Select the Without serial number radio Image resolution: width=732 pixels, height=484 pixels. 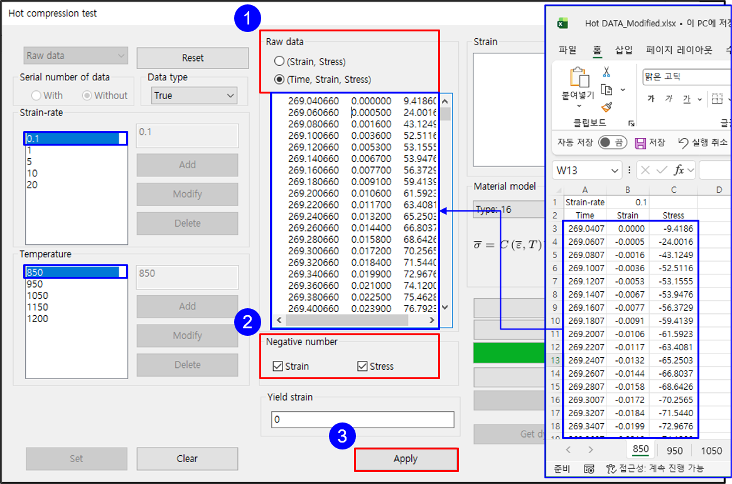click(87, 95)
